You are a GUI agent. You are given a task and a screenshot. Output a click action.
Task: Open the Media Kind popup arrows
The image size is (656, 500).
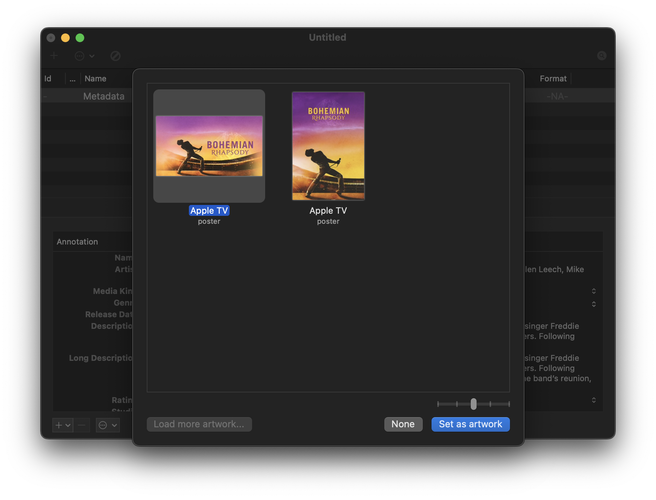594,291
